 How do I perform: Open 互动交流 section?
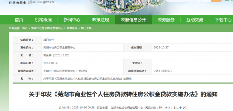(195, 20)
